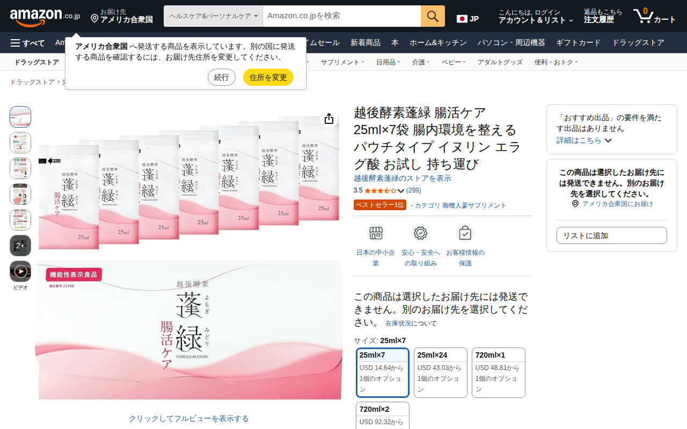Click the 住所を変更 button

coord(268,77)
